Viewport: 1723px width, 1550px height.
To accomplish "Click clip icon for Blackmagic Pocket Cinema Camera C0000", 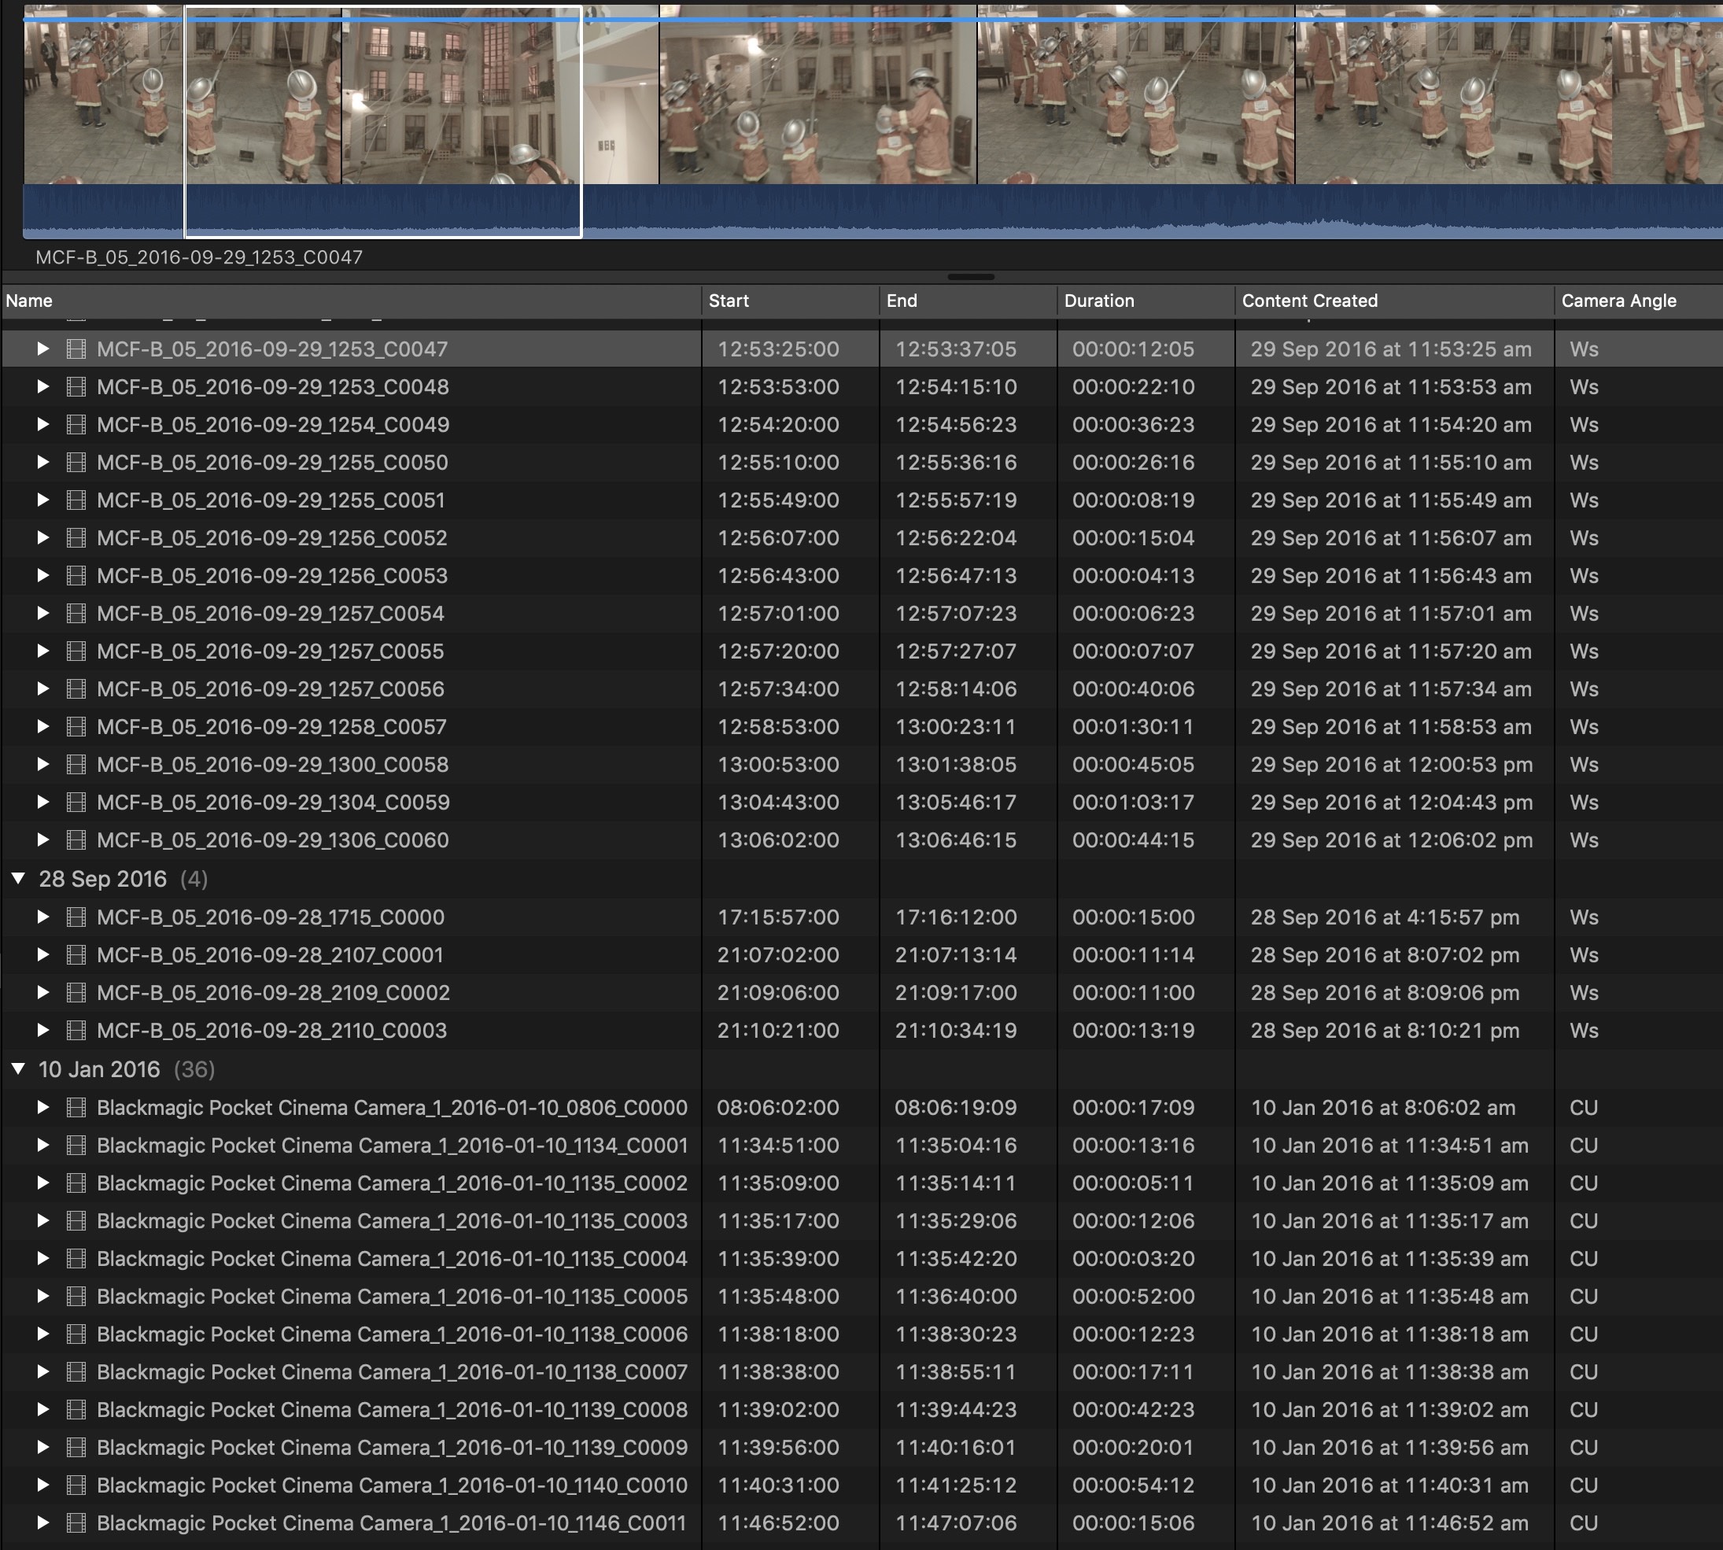I will coord(76,1107).
